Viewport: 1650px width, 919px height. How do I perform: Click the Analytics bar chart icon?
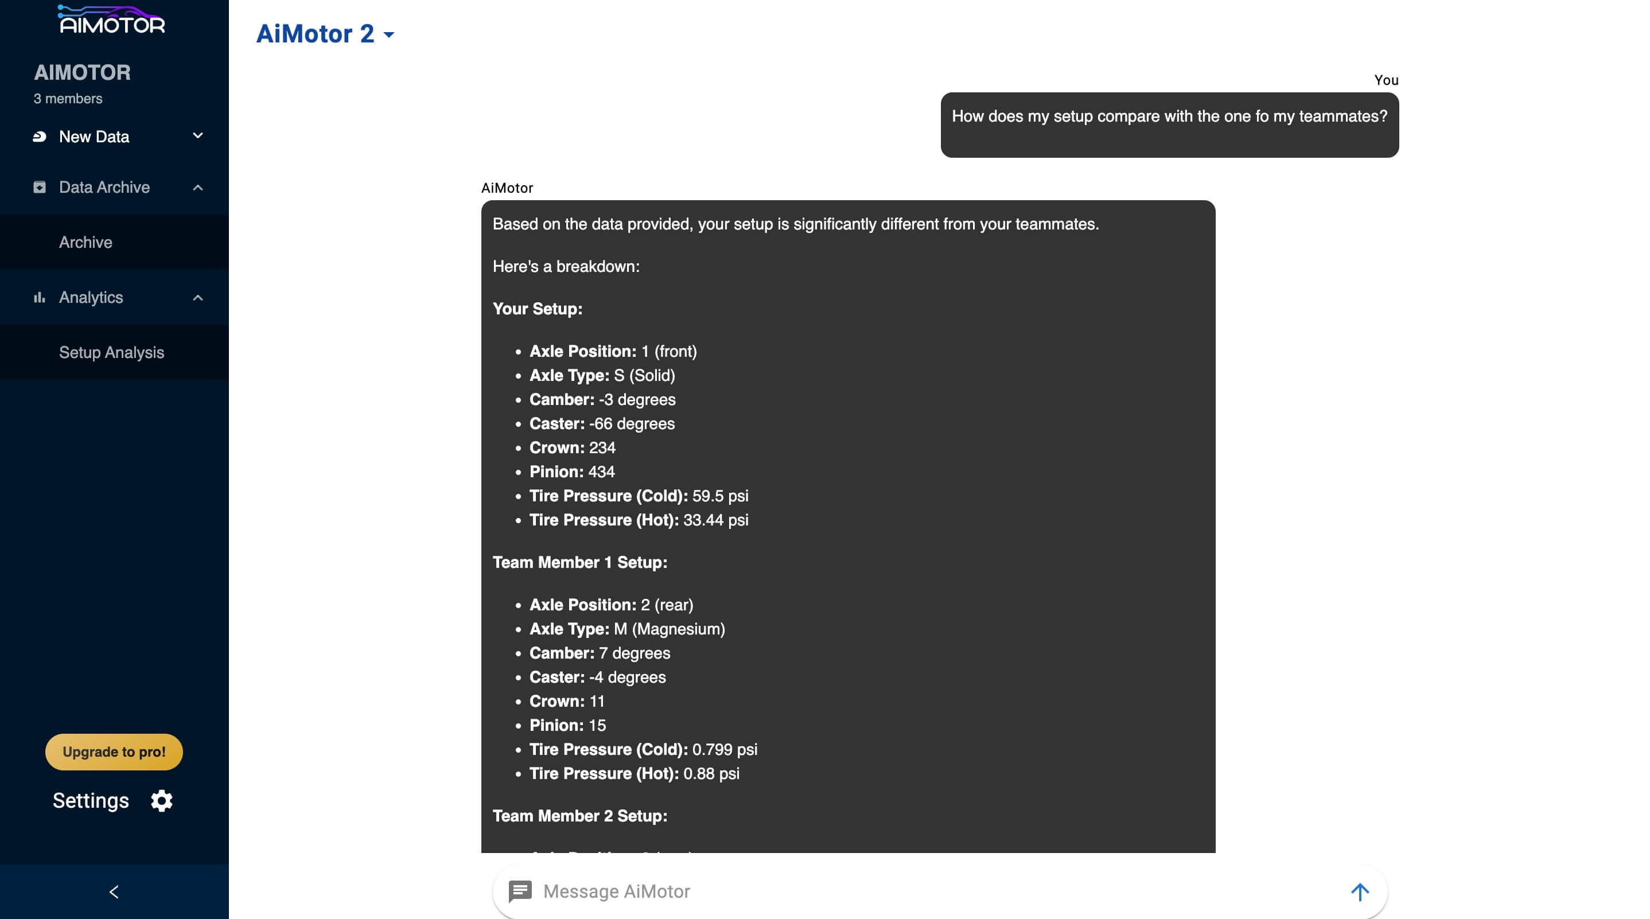click(x=40, y=297)
